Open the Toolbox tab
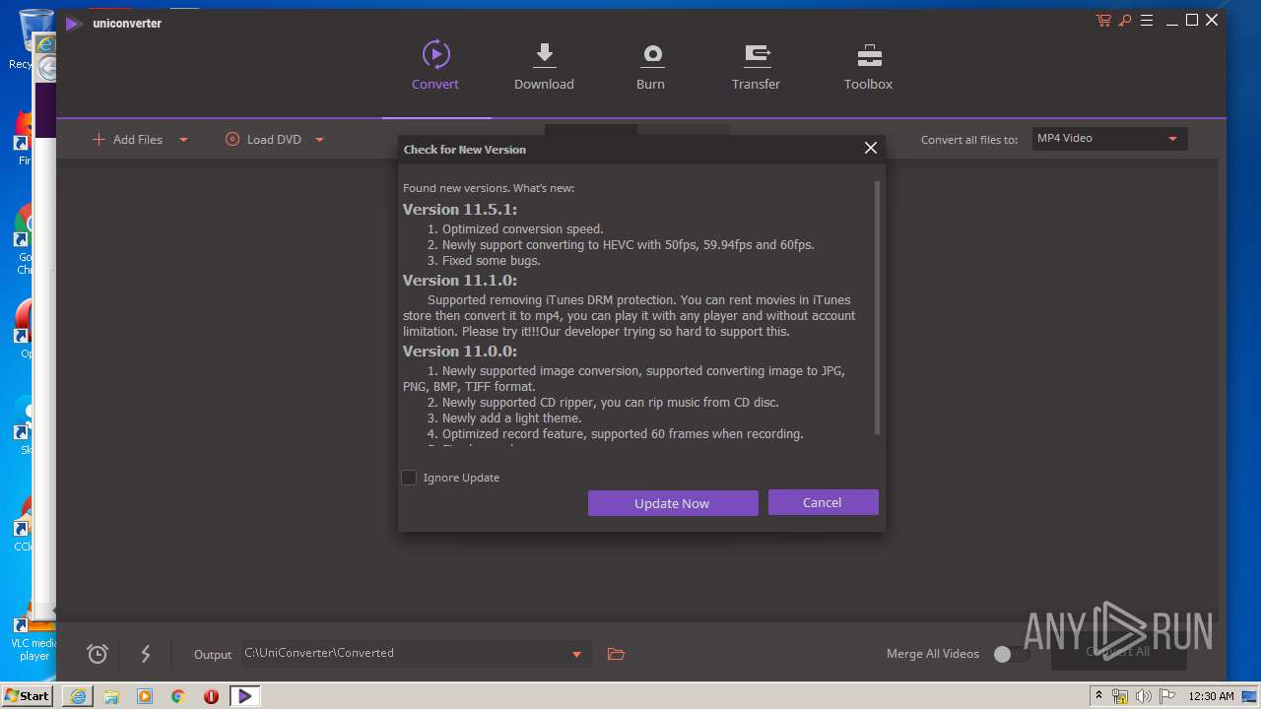The image size is (1261, 709). (868, 66)
